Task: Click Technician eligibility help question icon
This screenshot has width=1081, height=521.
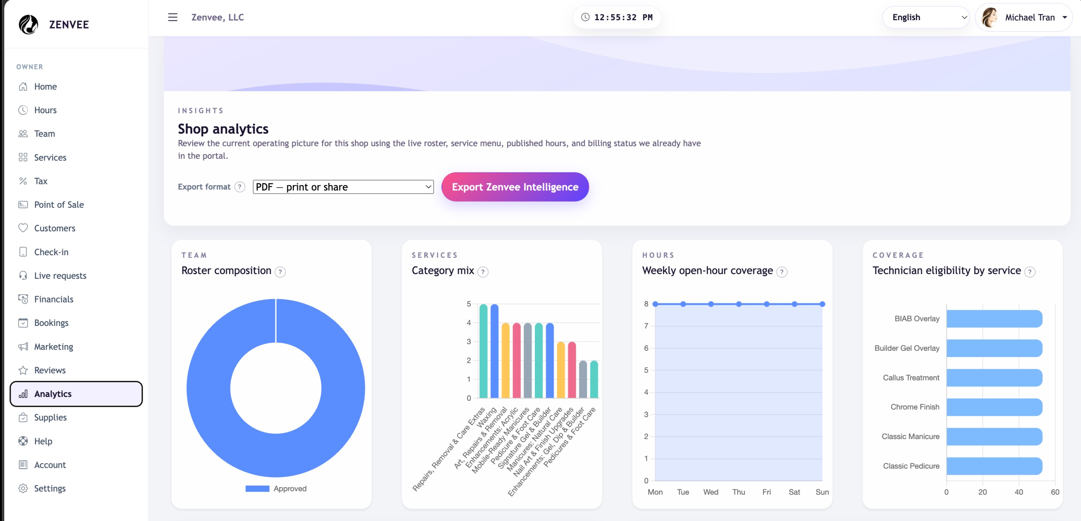Action: 1030,272
